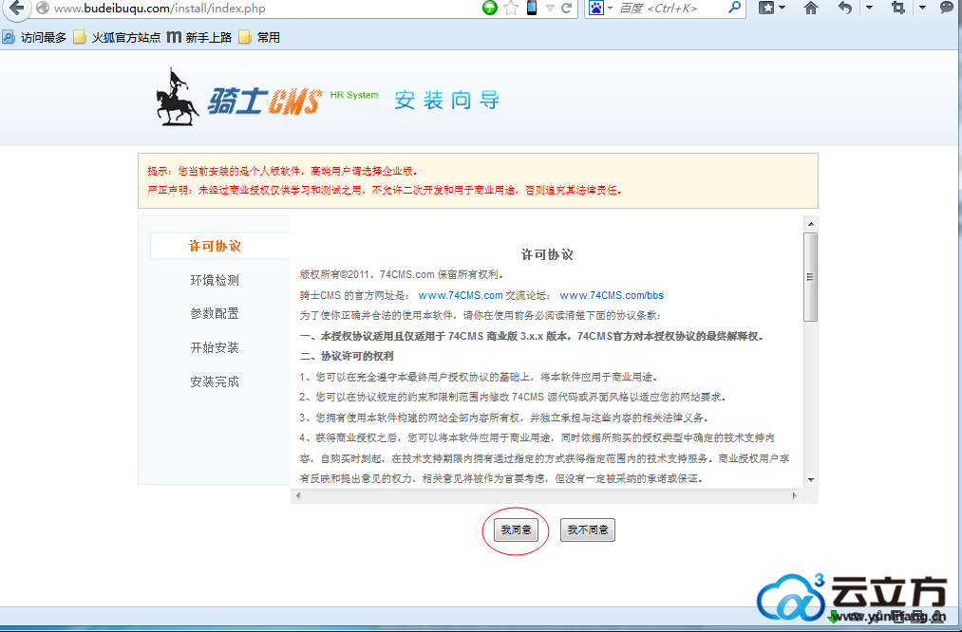Viewport: 962px width, 632px height.
Task: Click the 我不同意 button
Action: (588, 530)
